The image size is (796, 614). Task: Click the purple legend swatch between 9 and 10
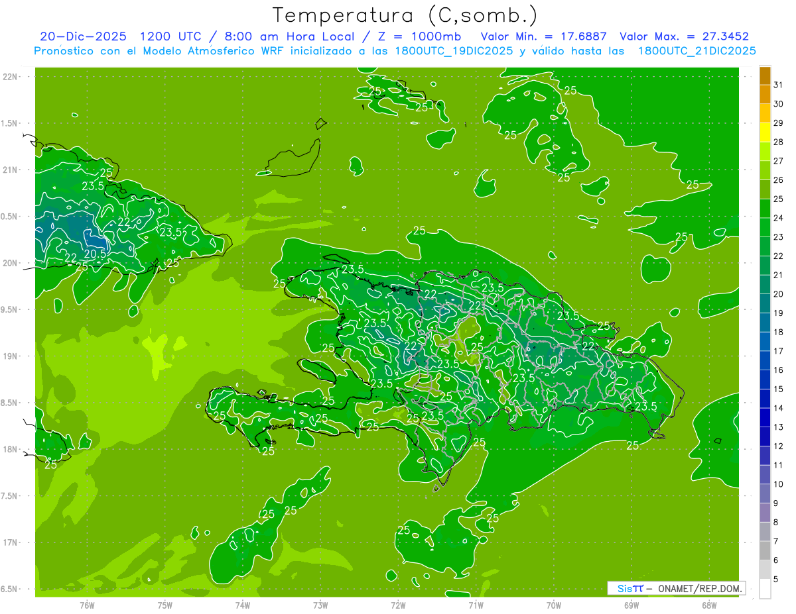(765, 493)
